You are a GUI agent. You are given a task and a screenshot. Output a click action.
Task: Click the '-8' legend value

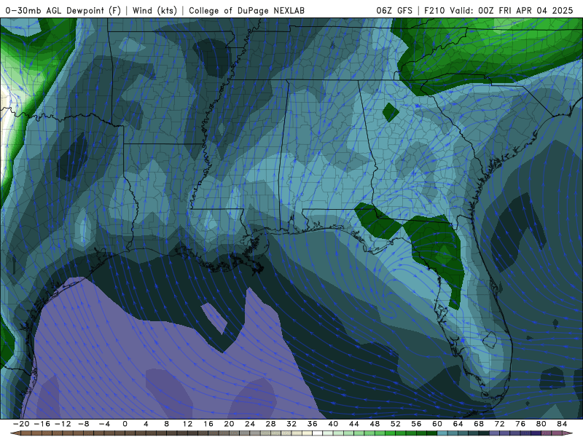click(x=83, y=424)
